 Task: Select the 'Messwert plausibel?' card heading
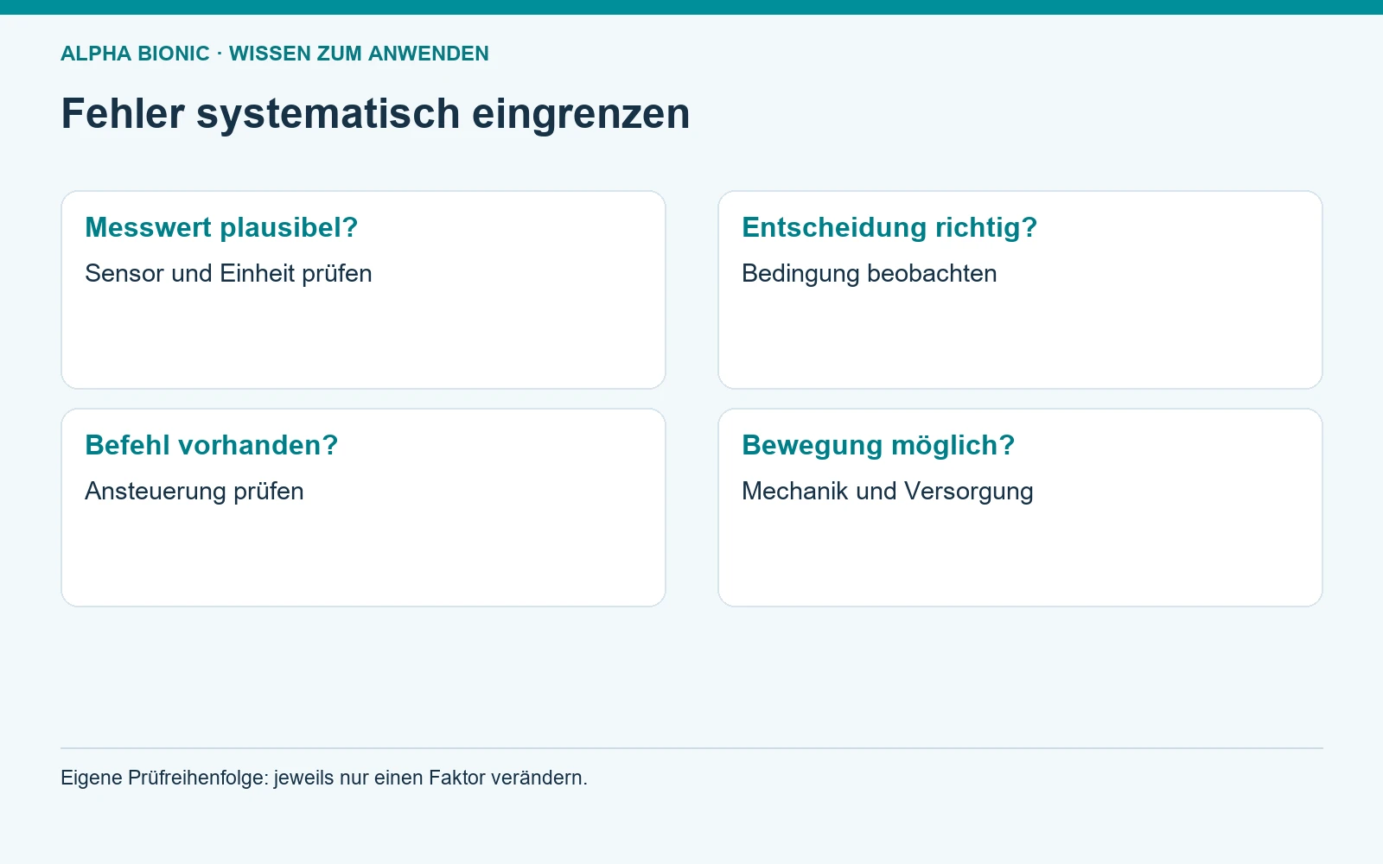221,227
